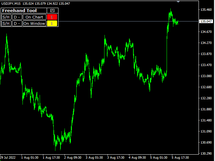Click the 133.470 price scale label
Screen dimensions: 215x161
[x=206, y=65]
